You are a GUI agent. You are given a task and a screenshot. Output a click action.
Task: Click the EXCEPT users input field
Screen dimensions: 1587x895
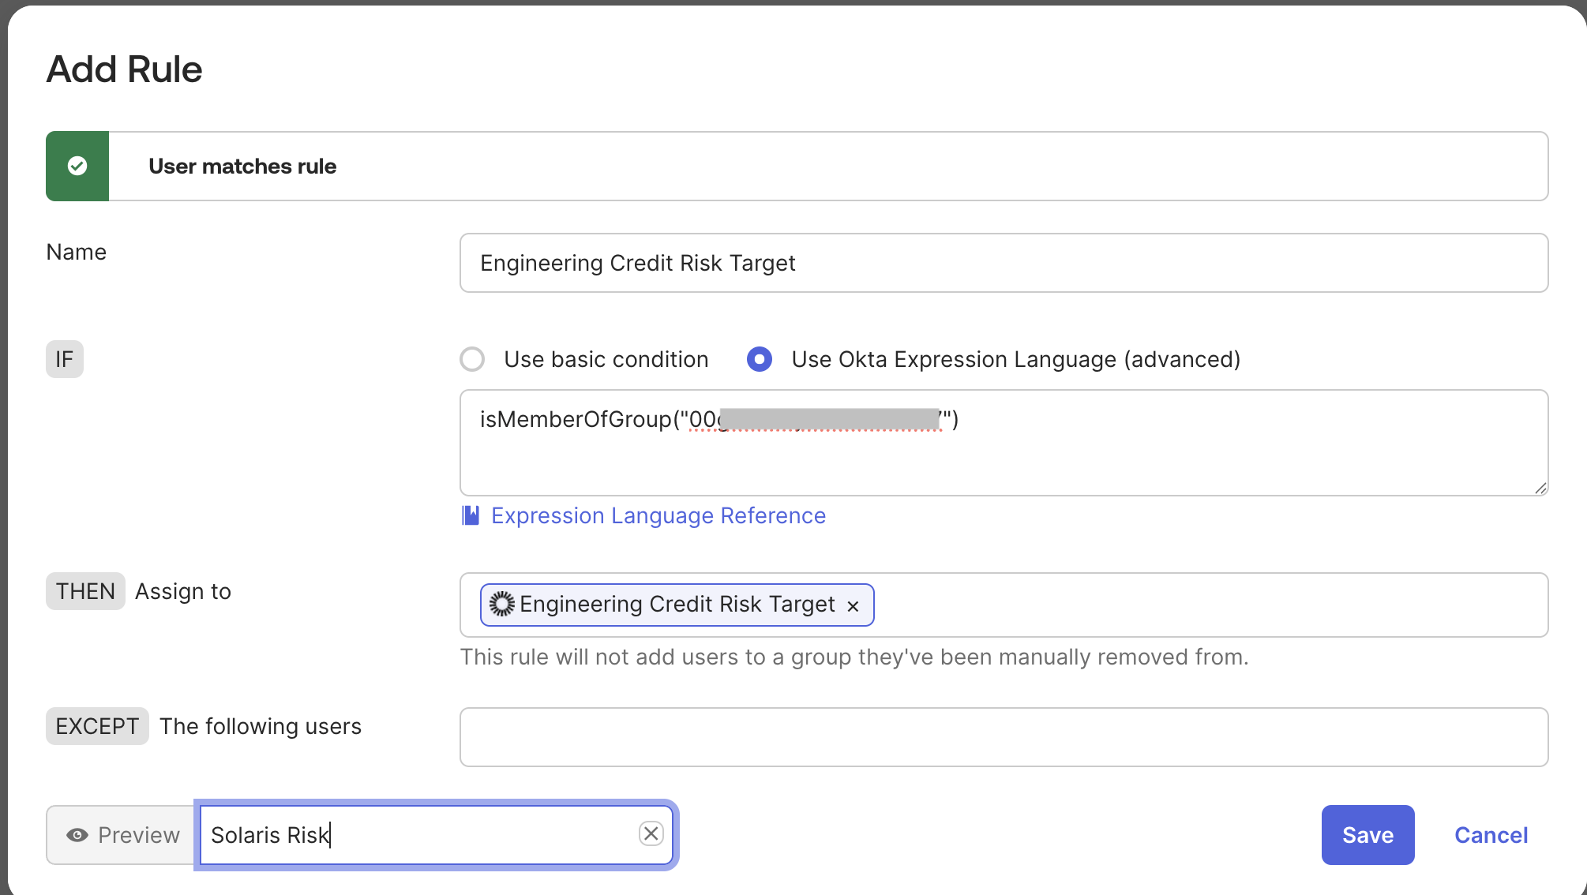(1004, 737)
